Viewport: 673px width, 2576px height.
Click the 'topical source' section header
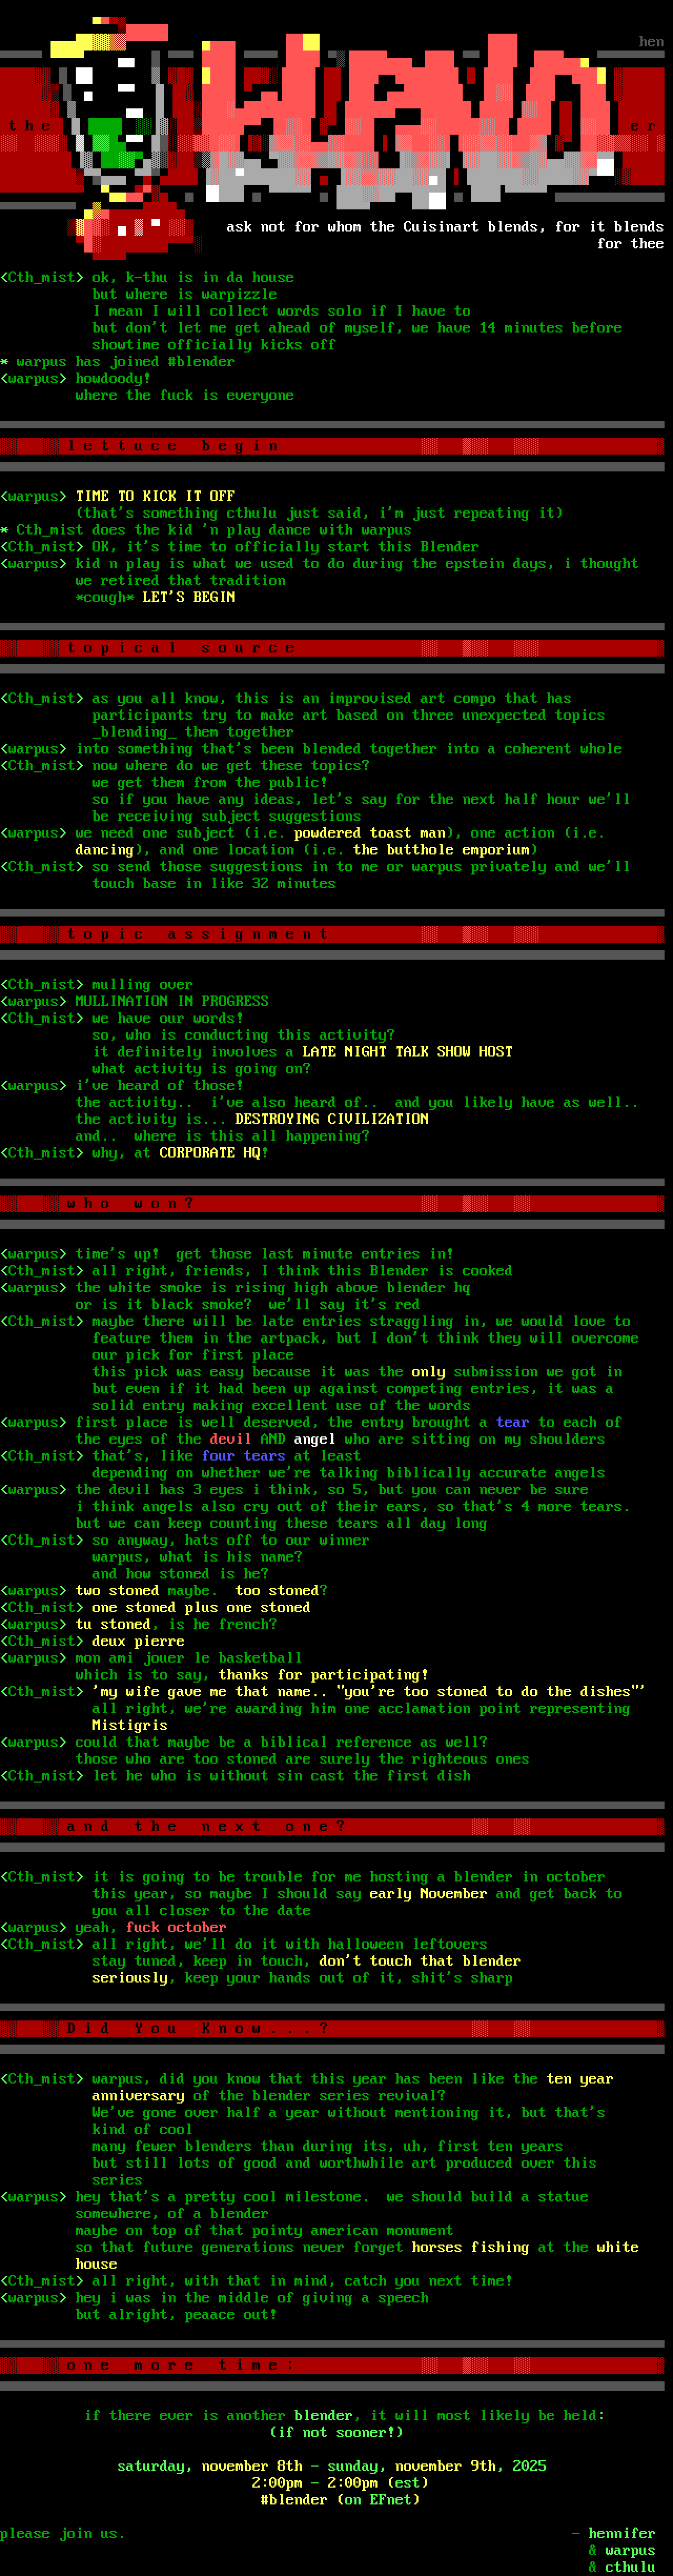click(181, 648)
